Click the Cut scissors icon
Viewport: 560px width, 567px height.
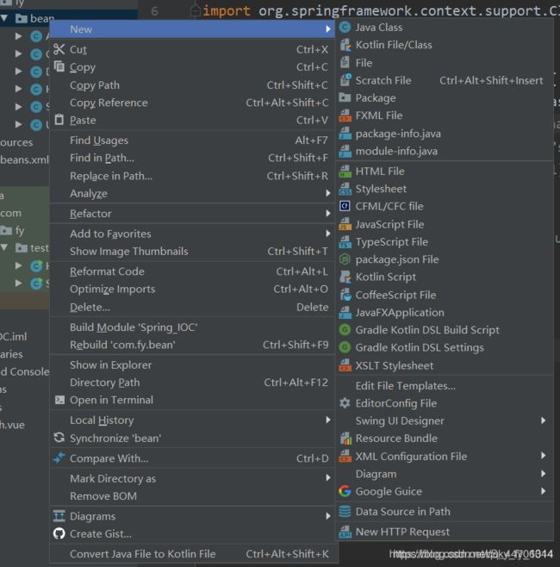[59, 49]
